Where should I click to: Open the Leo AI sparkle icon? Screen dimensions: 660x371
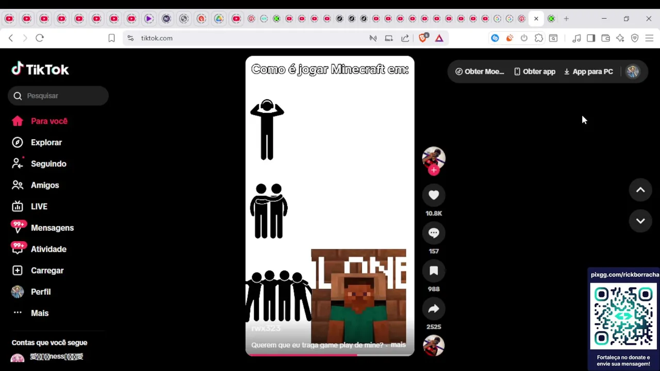pyautogui.click(x=620, y=38)
